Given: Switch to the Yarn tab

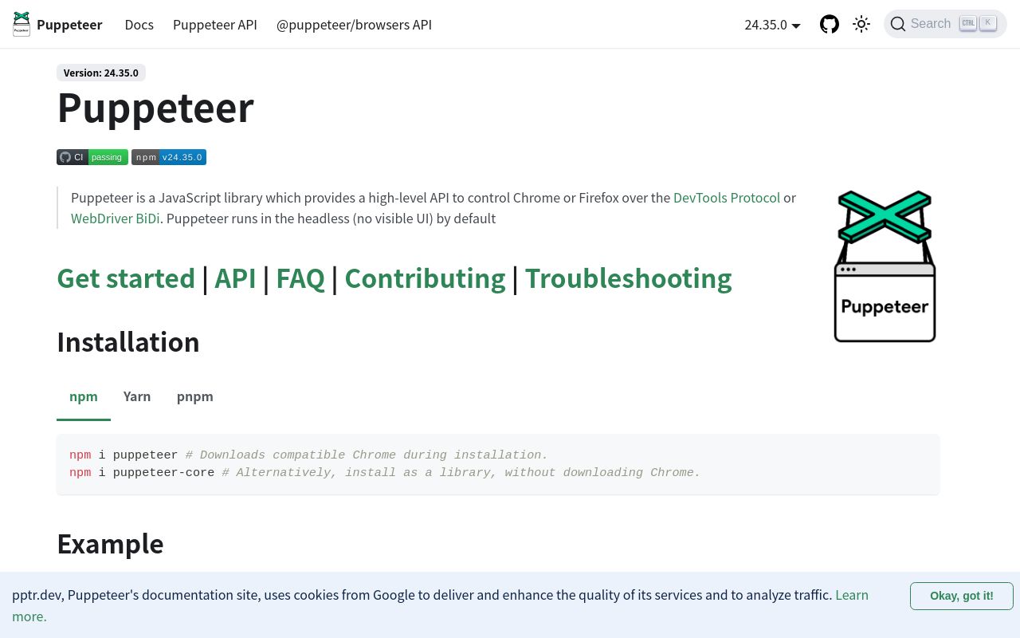Looking at the screenshot, I should [x=137, y=396].
